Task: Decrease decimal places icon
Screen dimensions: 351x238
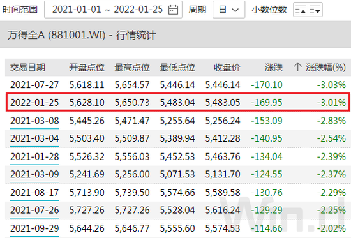Action: click(x=315, y=10)
